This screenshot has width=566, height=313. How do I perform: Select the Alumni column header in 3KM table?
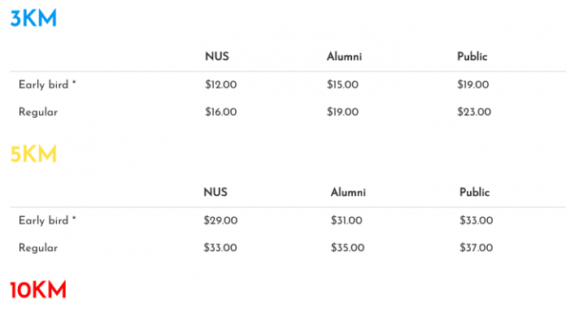pos(344,56)
